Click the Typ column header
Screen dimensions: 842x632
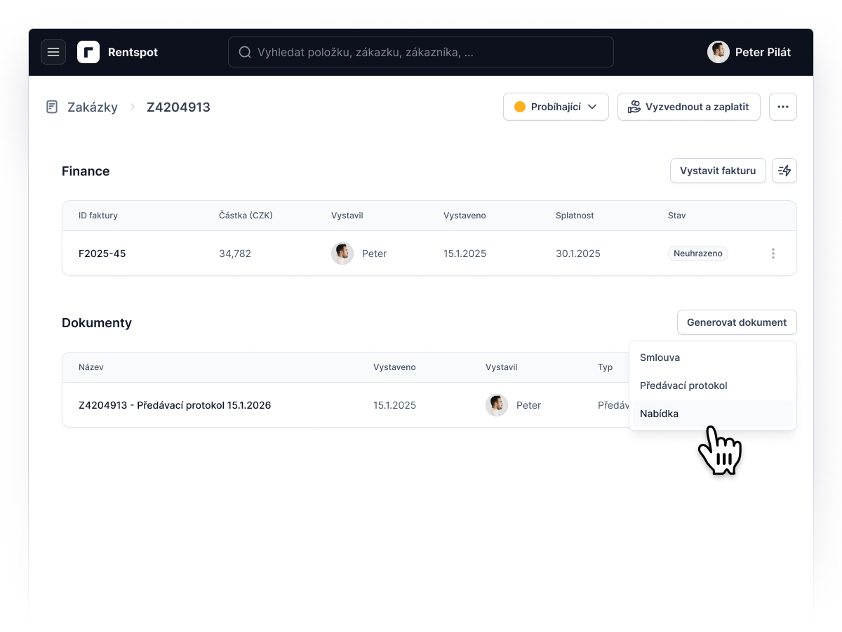pos(605,367)
